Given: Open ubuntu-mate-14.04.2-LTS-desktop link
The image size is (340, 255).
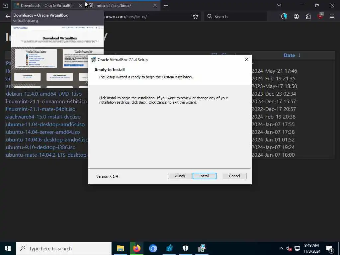Looking at the screenshot, I should pos(47,155).
